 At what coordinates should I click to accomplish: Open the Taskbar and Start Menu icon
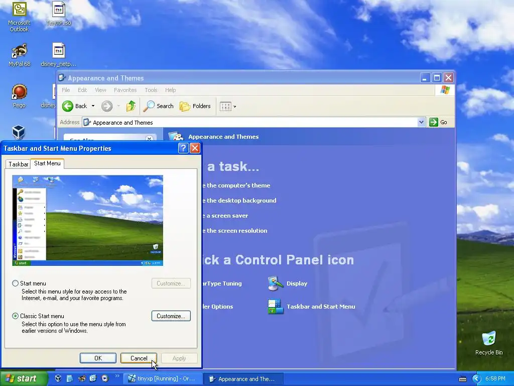tap(275, 307)
